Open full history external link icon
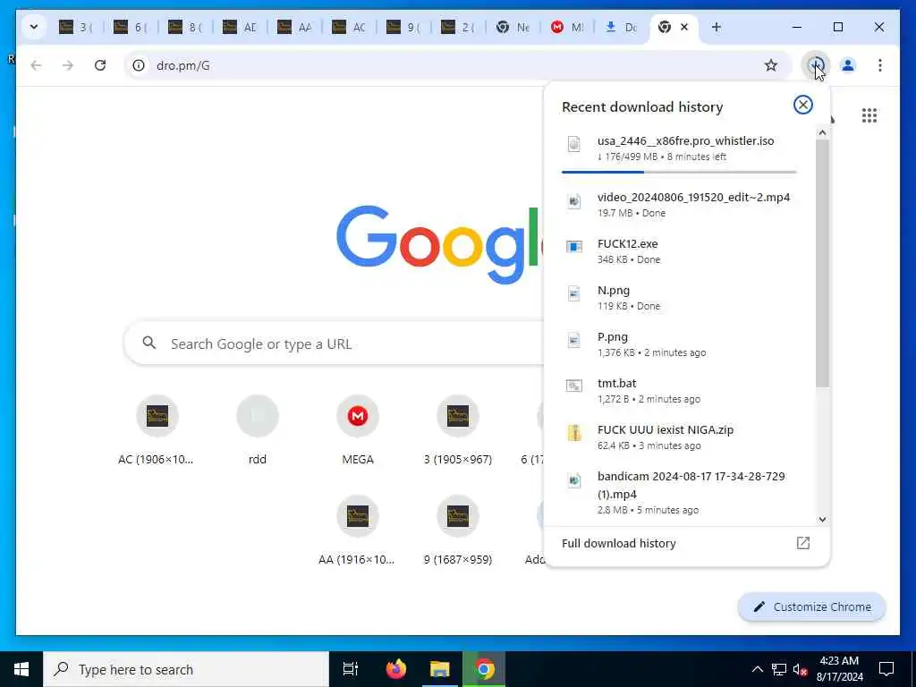Screen dimensions: 916x687 click(x=803, y=543)
